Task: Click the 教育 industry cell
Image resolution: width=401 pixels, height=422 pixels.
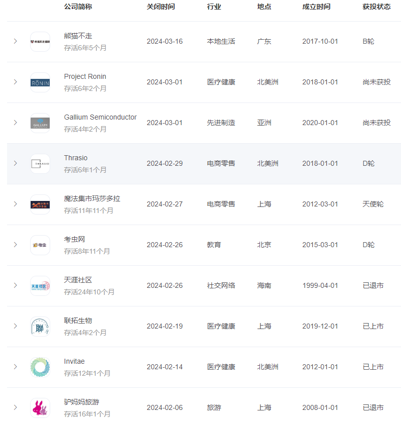Action: point(214,245)
